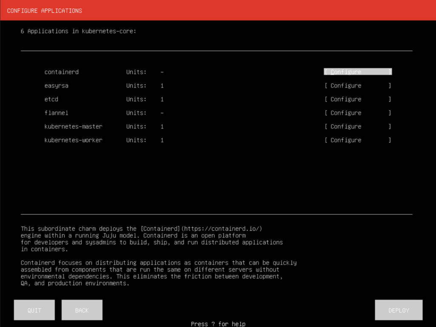
Task: Click the 6 Applications in kubernetes-core heading
Action: [x=78, y=31]
